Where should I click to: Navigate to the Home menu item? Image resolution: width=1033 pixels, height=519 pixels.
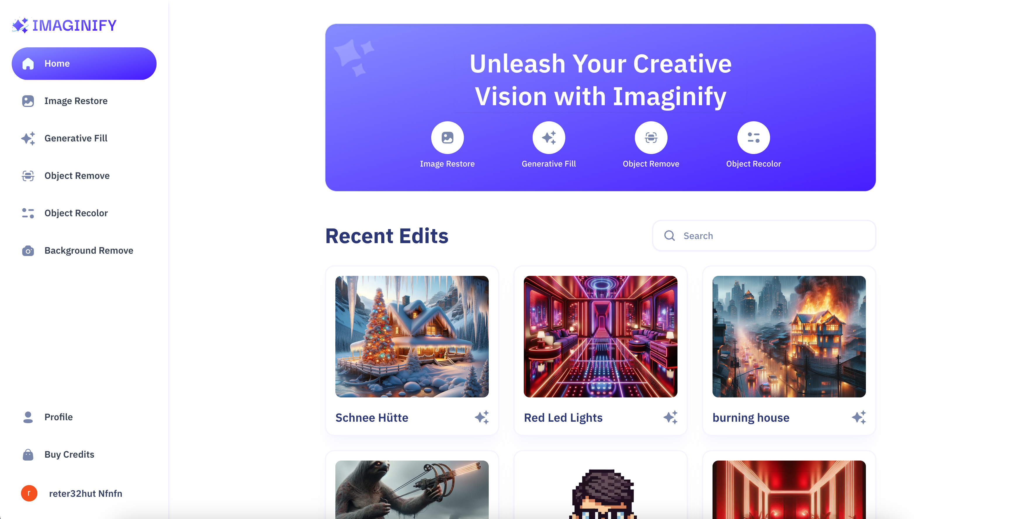click(84, 63)
